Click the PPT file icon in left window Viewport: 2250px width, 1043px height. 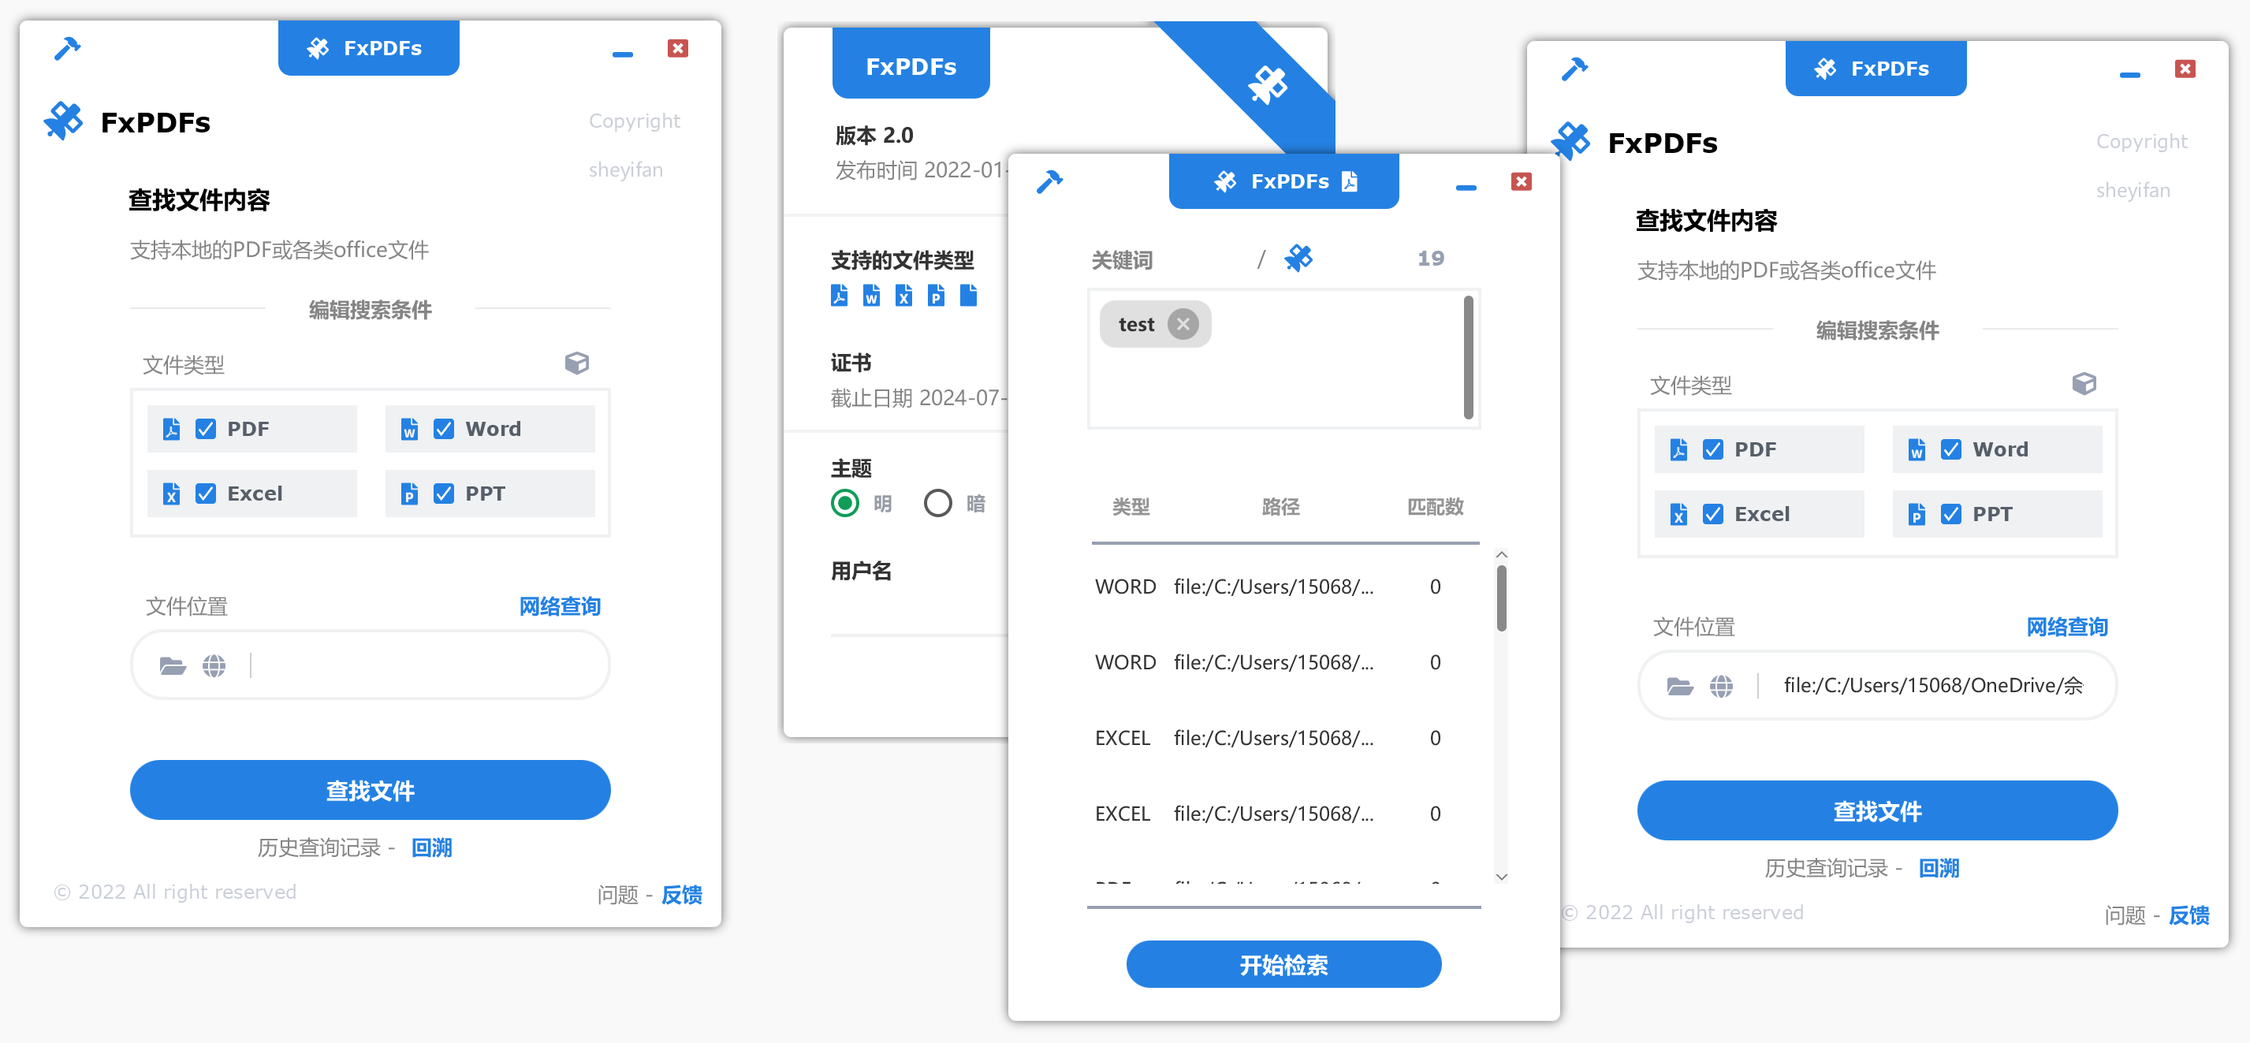pyautogui.click(x=410, y=494)
